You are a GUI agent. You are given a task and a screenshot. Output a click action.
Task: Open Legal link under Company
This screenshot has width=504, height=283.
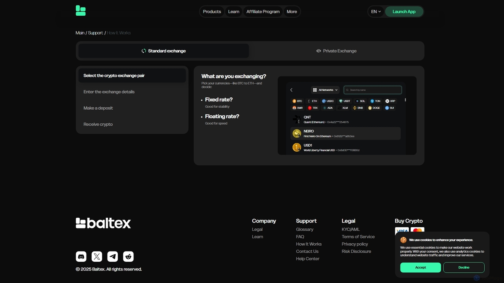click(x=257, y=229)
